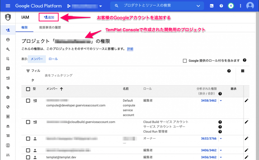Expand dropdown beside 3406/3462
This screenshot has width=259, height=160.
pyautogui.click(x=221, y=150)
